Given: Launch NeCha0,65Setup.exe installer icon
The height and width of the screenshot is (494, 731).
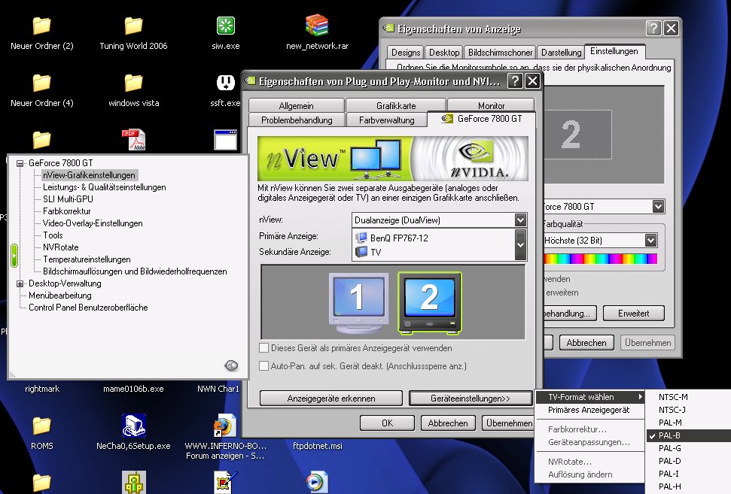Looking at the screenshot, I should [134, 426].
